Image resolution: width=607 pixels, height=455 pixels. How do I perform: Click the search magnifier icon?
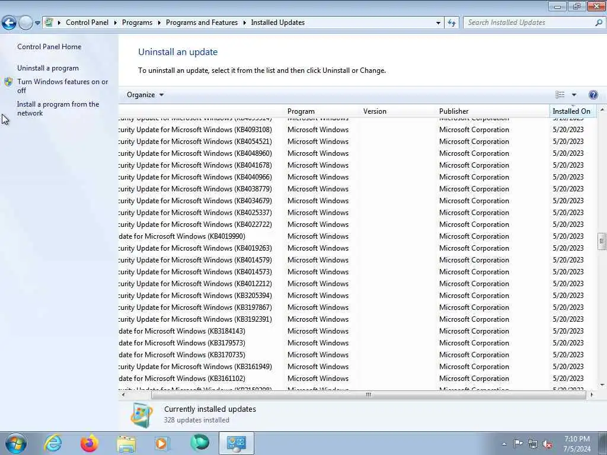pyautogui.click(x=599, y=23)
